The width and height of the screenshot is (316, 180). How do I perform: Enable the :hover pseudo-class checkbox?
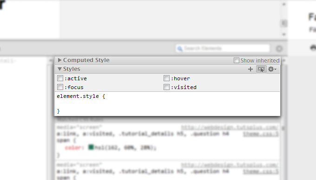point(166,78)
